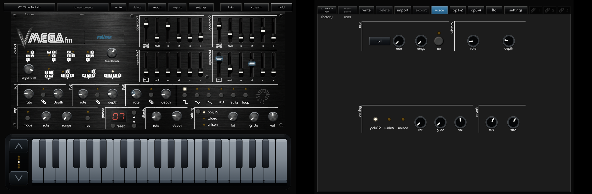
Task: Click the LFO3 link chain icon
Action: 151,102
